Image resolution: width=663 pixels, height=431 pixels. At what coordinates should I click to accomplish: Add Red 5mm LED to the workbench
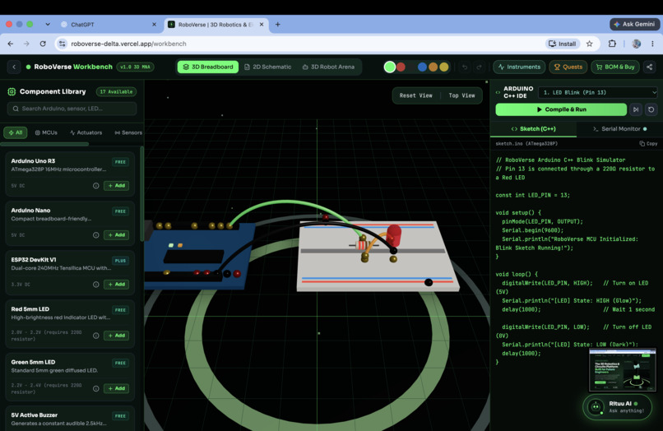click(116, 336)
